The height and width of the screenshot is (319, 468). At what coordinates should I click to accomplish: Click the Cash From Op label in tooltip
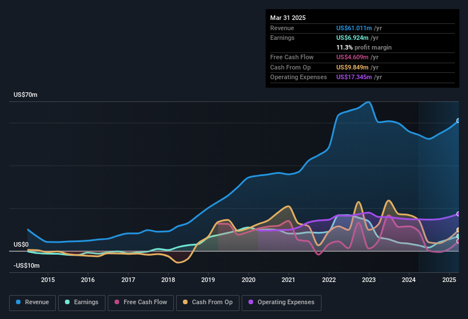click(x=290, y=67)
